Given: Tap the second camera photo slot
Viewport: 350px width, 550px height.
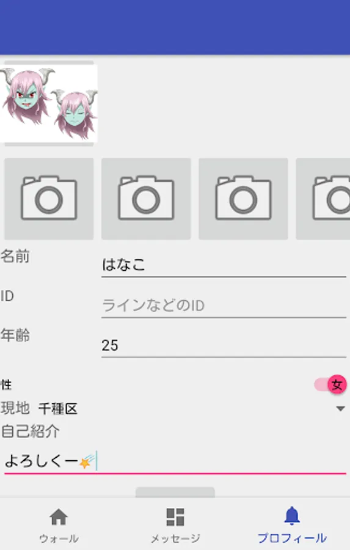Looking at the screenshot, I should (x=146, y=199).
